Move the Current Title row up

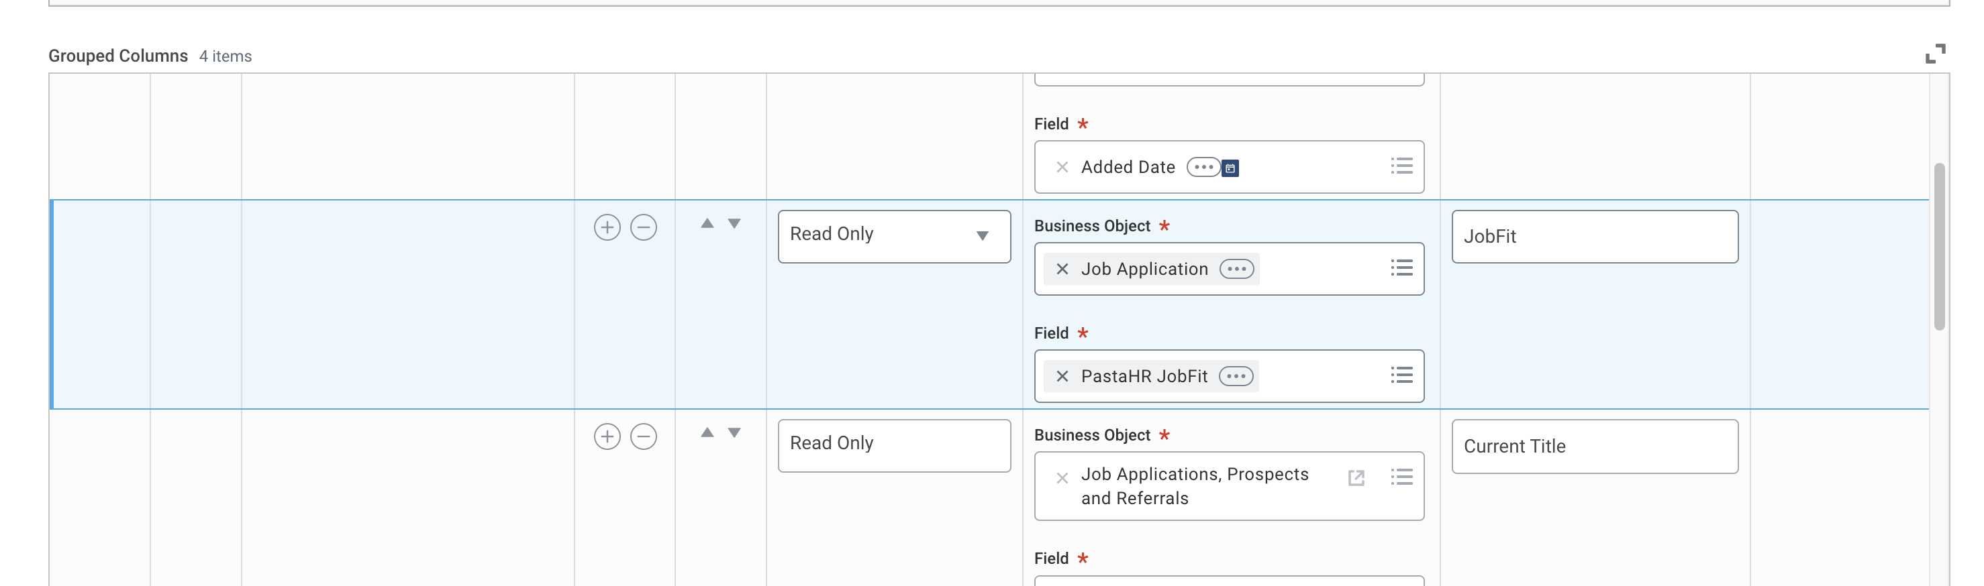tap(707, 433)
